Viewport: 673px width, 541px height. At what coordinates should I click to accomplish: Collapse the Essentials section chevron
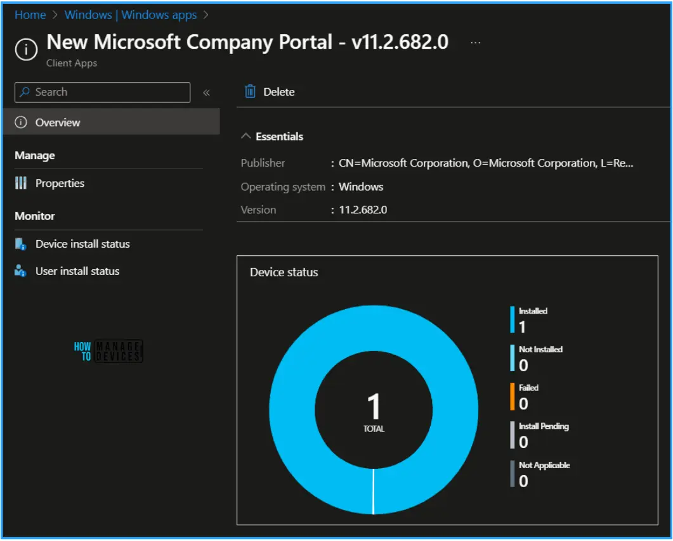tap(246, 136)
